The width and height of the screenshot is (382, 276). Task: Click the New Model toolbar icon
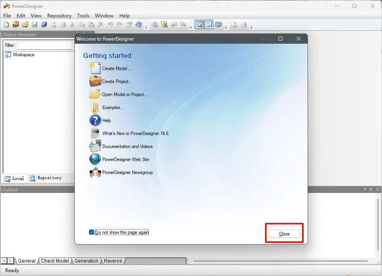tap(6, 24)
